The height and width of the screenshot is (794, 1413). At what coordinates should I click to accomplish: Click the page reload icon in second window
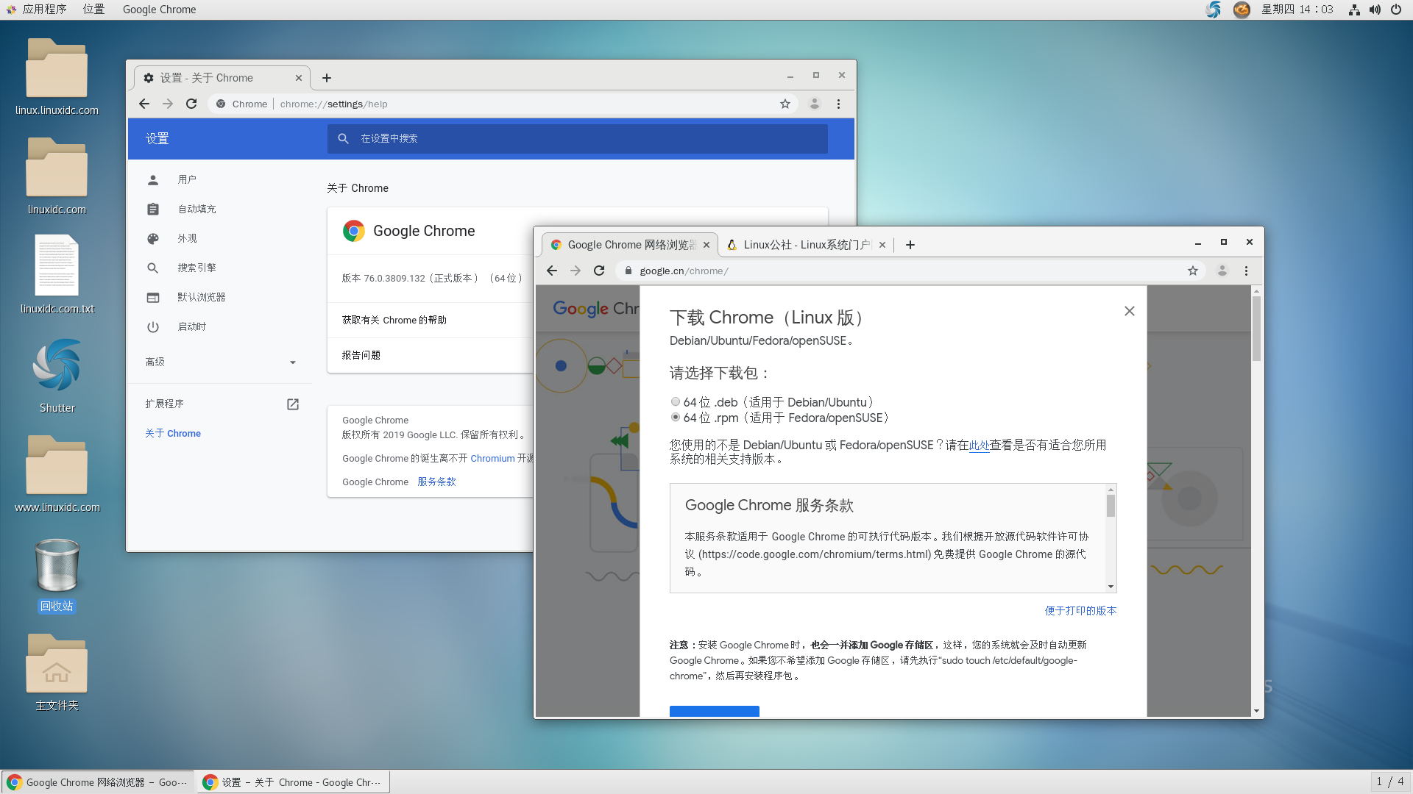pyautogui.click(x=599, y=271)
